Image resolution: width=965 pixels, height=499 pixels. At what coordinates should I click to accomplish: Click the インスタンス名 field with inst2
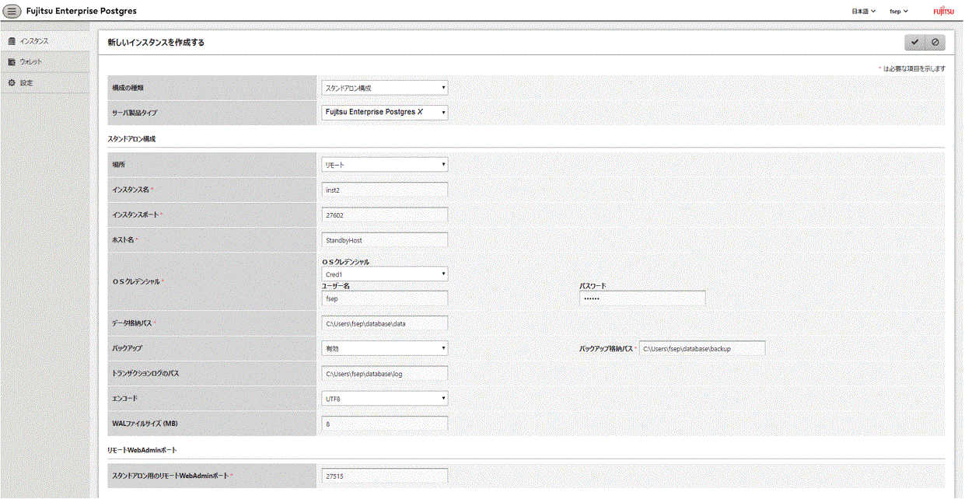[x=385, y=190]
